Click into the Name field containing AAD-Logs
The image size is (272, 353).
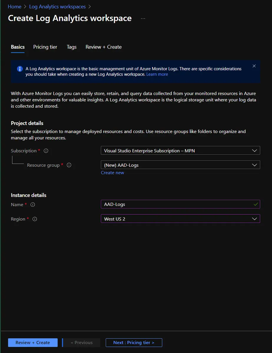[x=177, y=204]
